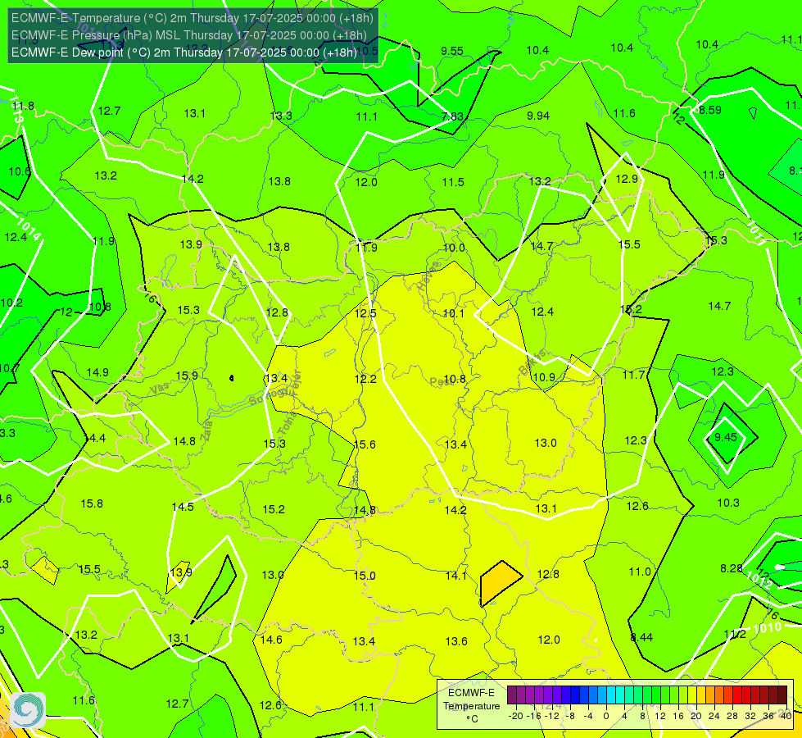Image resolution: width=802 pixels, height=738 pixels.
Task: Click the dew point value 14.1
Action: 455,576
